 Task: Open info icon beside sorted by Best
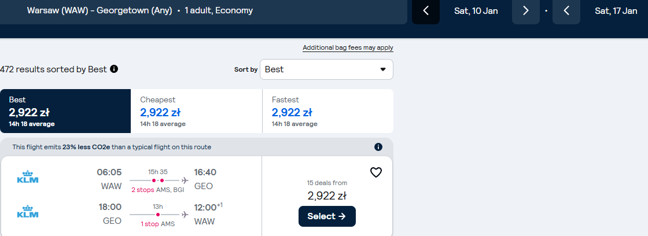114,69
